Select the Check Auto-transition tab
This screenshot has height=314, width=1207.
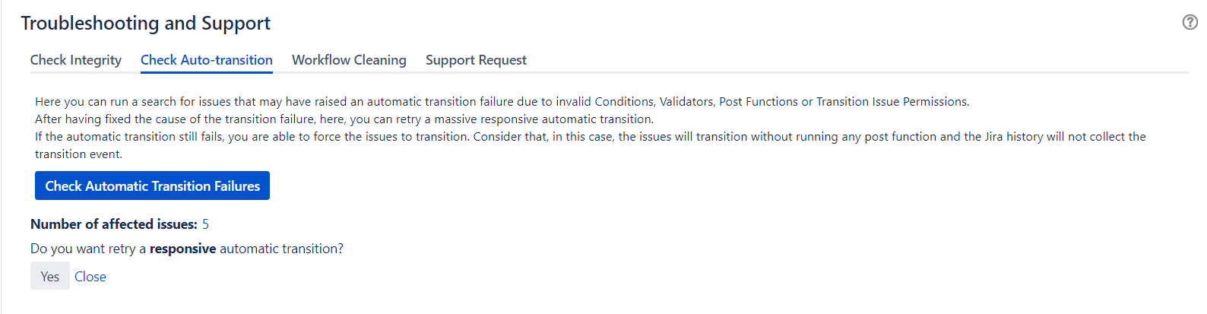(x=207, y=60)
